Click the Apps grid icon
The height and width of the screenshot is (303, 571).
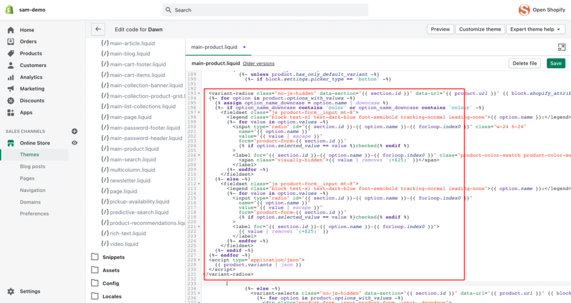pyautogui.click(x=11, y=113)
